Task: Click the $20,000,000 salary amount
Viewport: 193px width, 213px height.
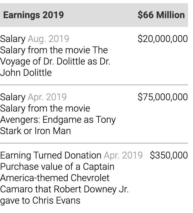Action: point(163,39)
